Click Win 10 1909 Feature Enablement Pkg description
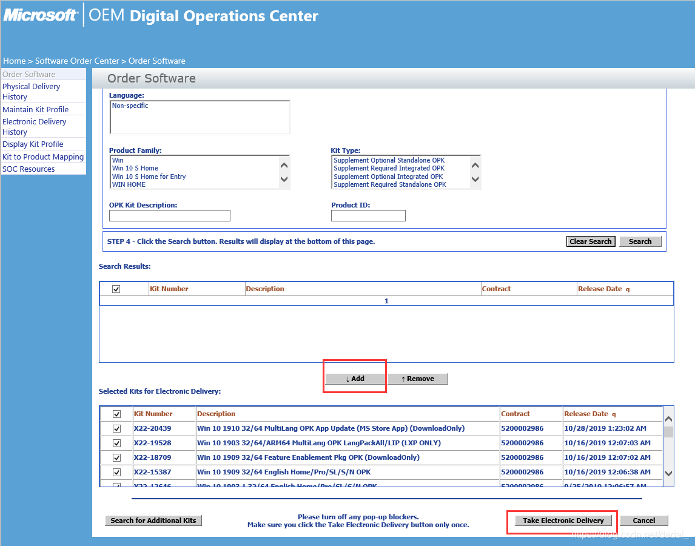 [x=308, y=457]
